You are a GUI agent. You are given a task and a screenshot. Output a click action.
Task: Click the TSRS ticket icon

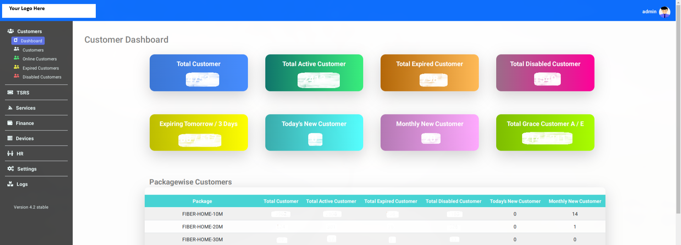[10, 93]
